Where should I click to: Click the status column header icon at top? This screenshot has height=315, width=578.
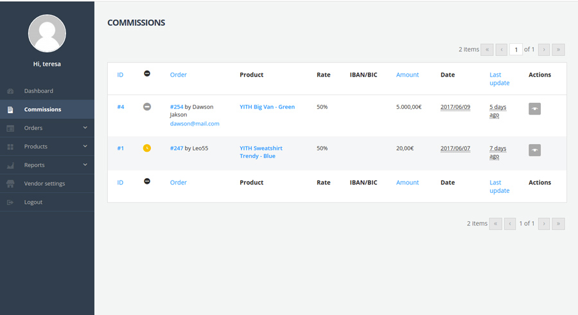click(147, 74)
